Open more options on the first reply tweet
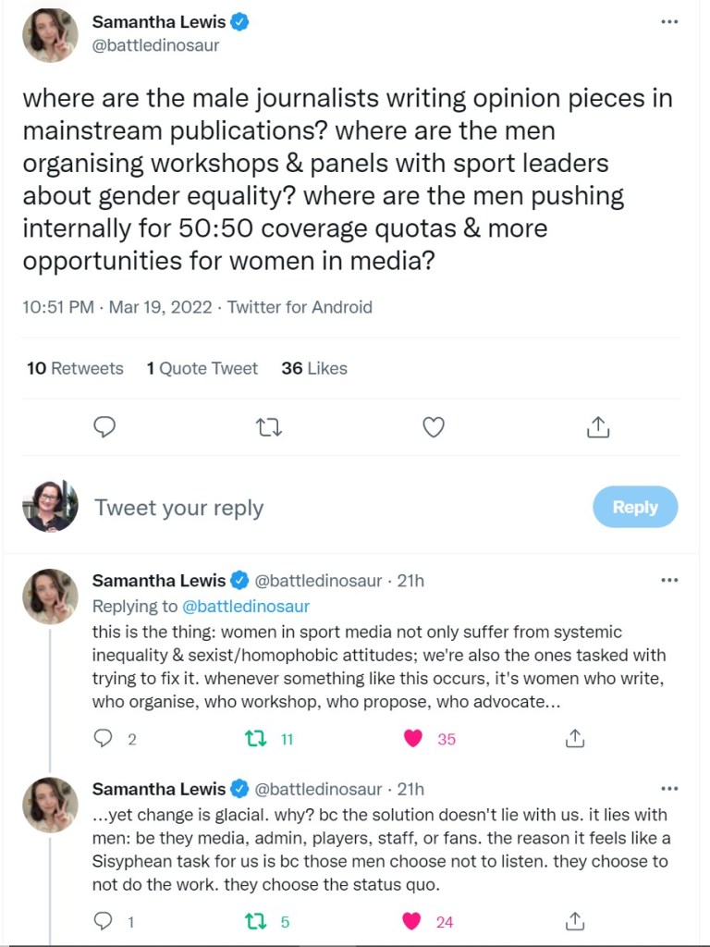 (x=669, y=581)
